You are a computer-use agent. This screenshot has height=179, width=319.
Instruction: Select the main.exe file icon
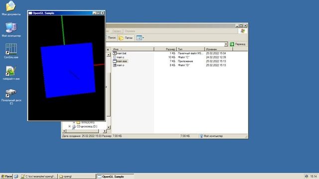coord(115,61)
